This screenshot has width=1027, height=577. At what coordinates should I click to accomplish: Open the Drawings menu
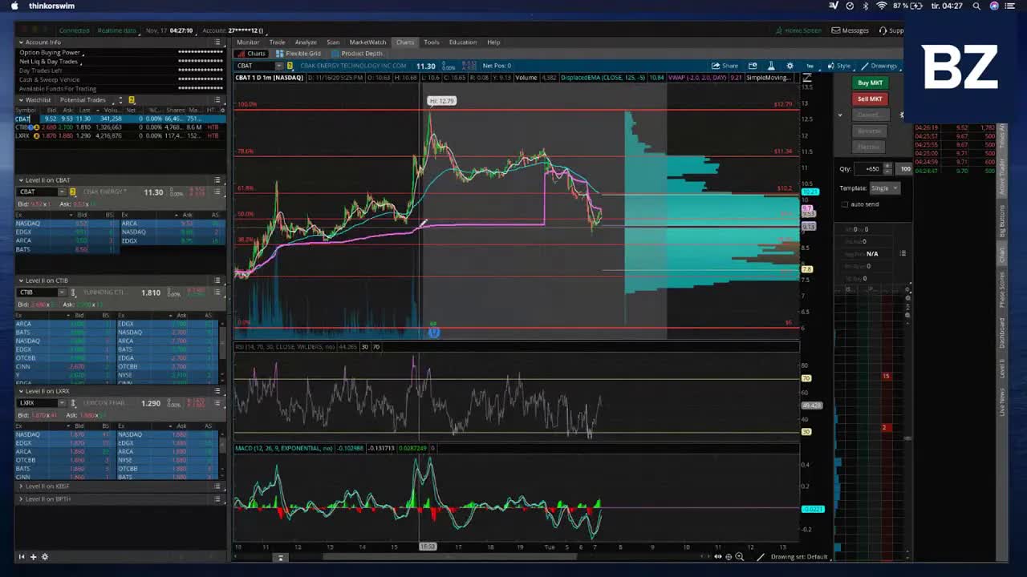(879, 66)
